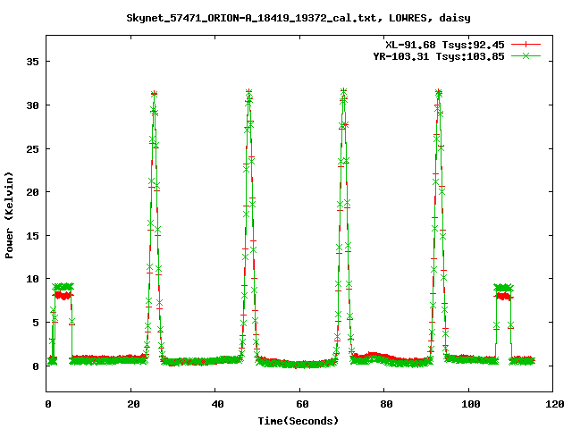This screenshot has width=572, height=429.
Task: Click the y-axis tick label 25
Action: [x=32, y=149]
